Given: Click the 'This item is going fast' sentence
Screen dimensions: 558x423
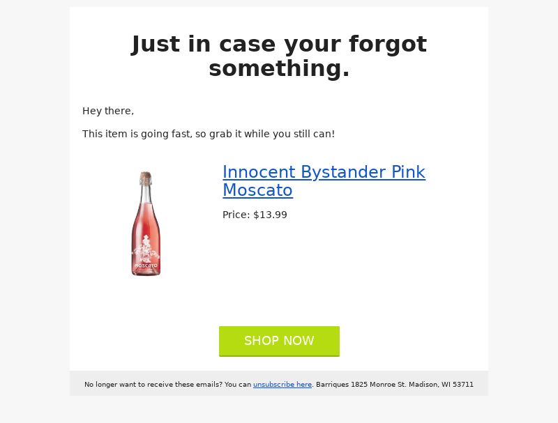Looking at the screenshot, I should point(209,134).
